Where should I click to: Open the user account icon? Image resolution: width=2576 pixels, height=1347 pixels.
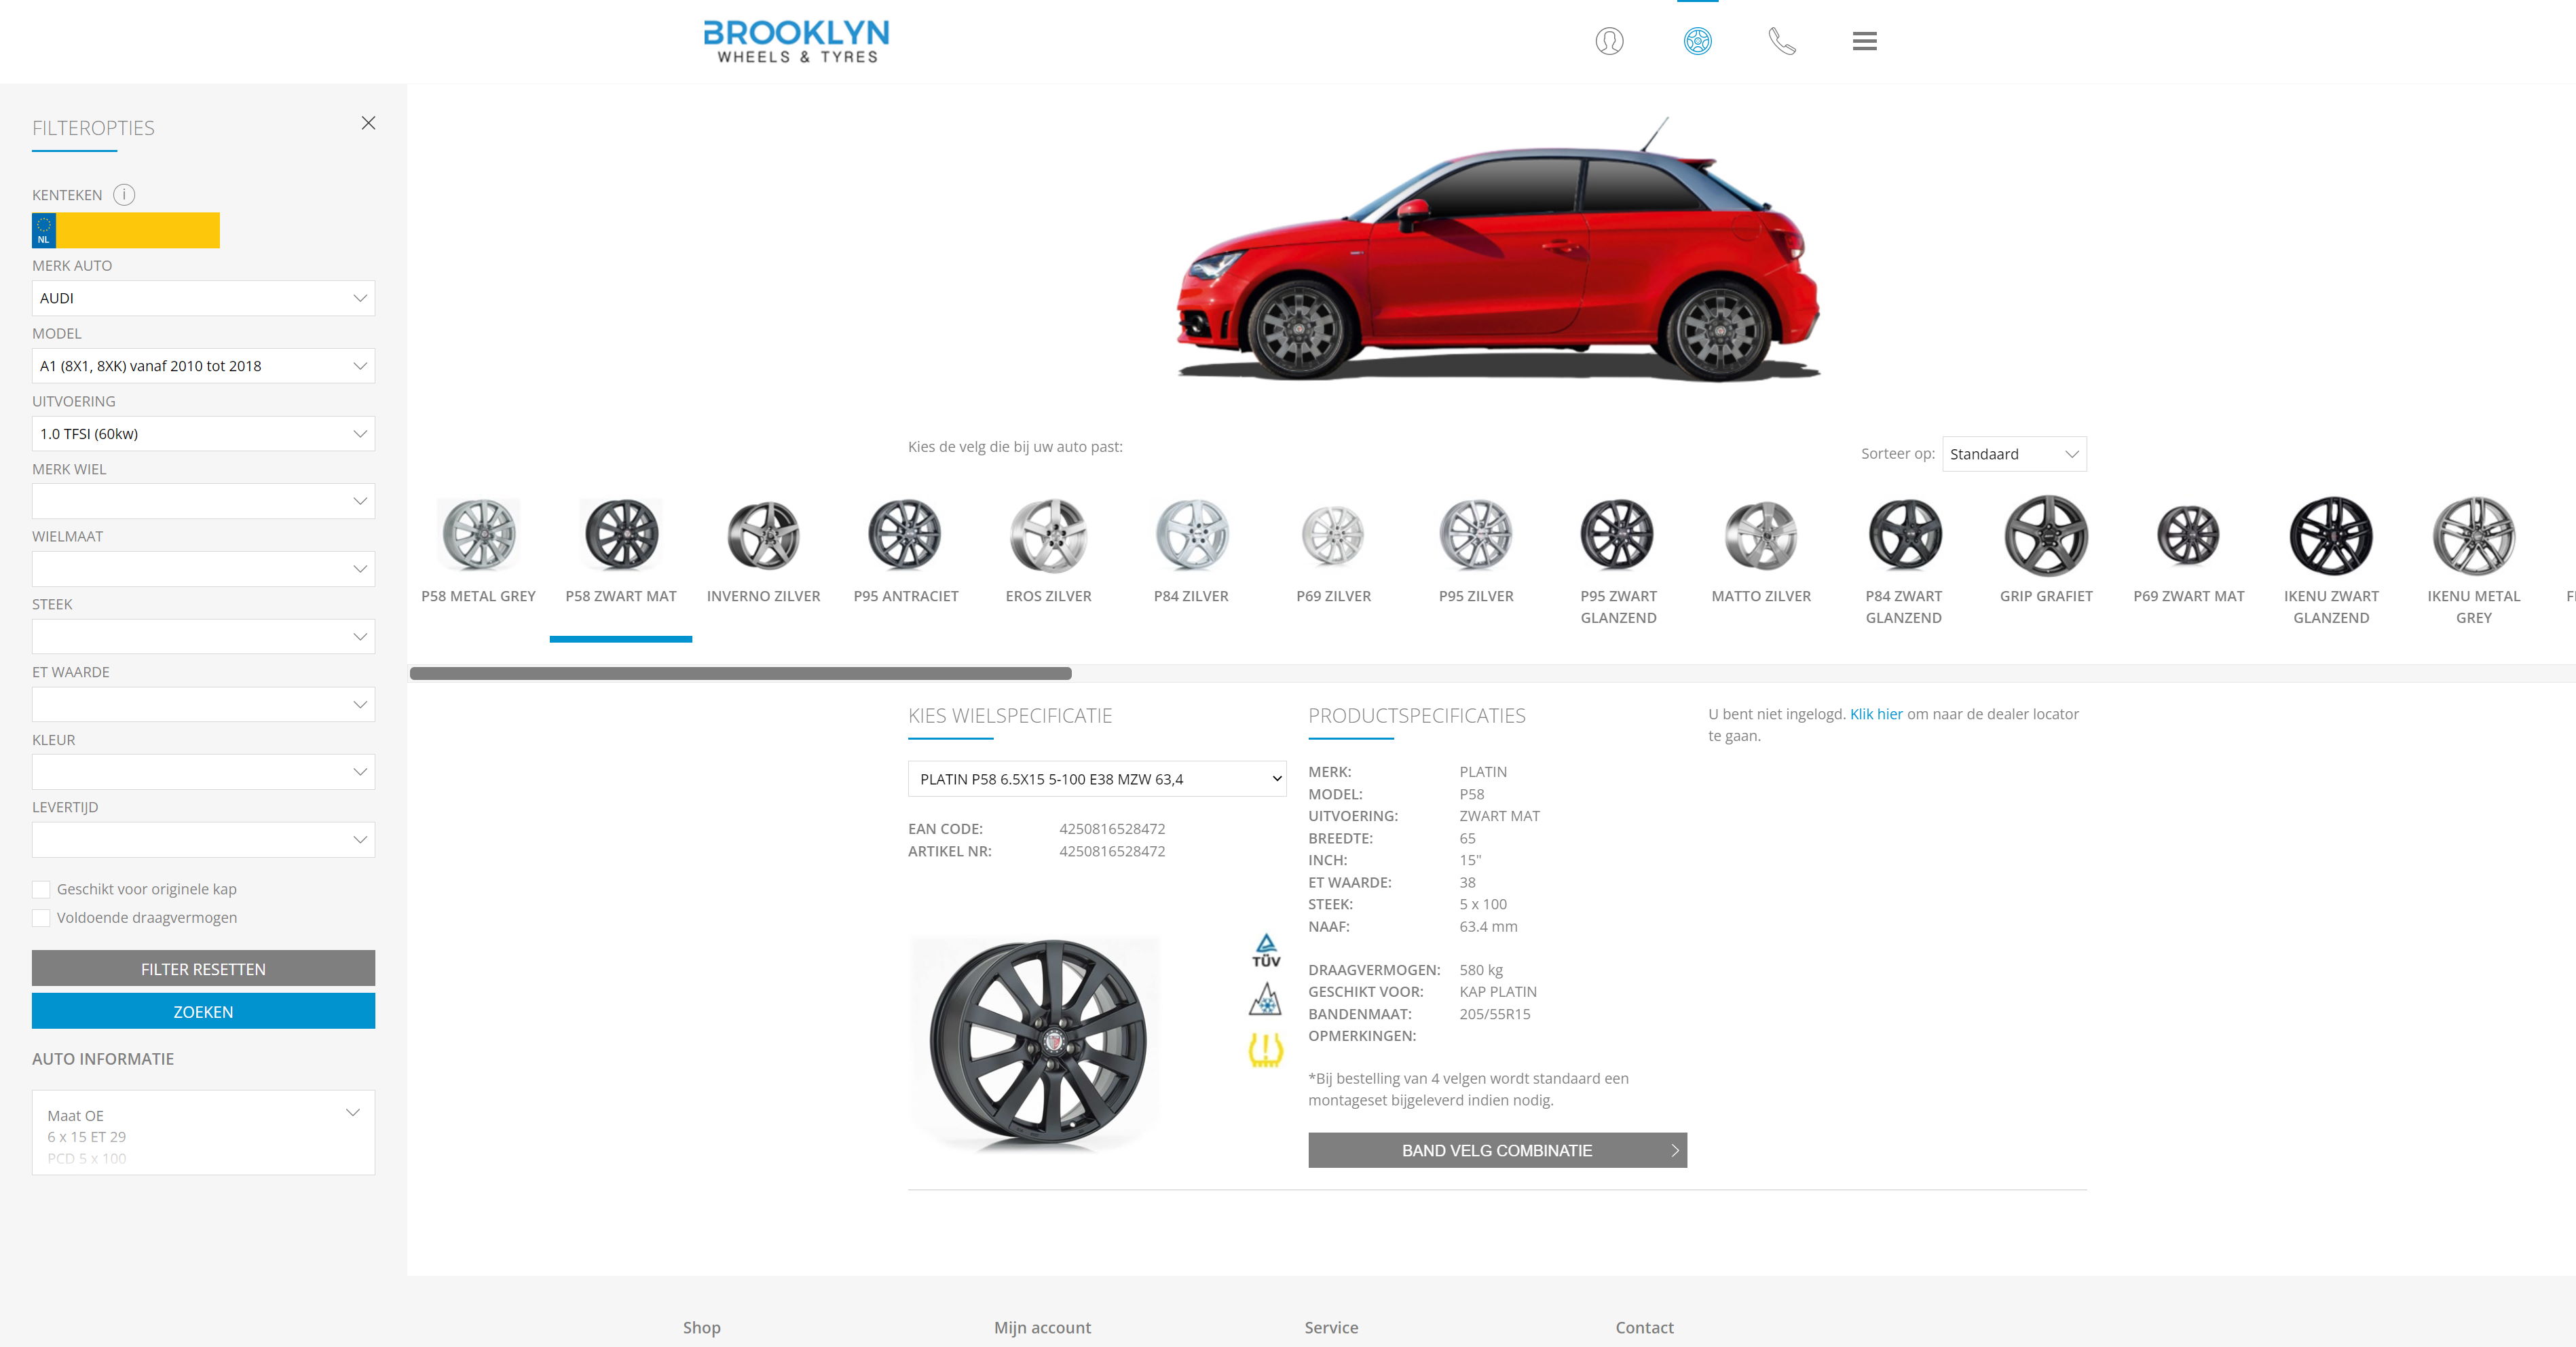tap(1609, 41)
